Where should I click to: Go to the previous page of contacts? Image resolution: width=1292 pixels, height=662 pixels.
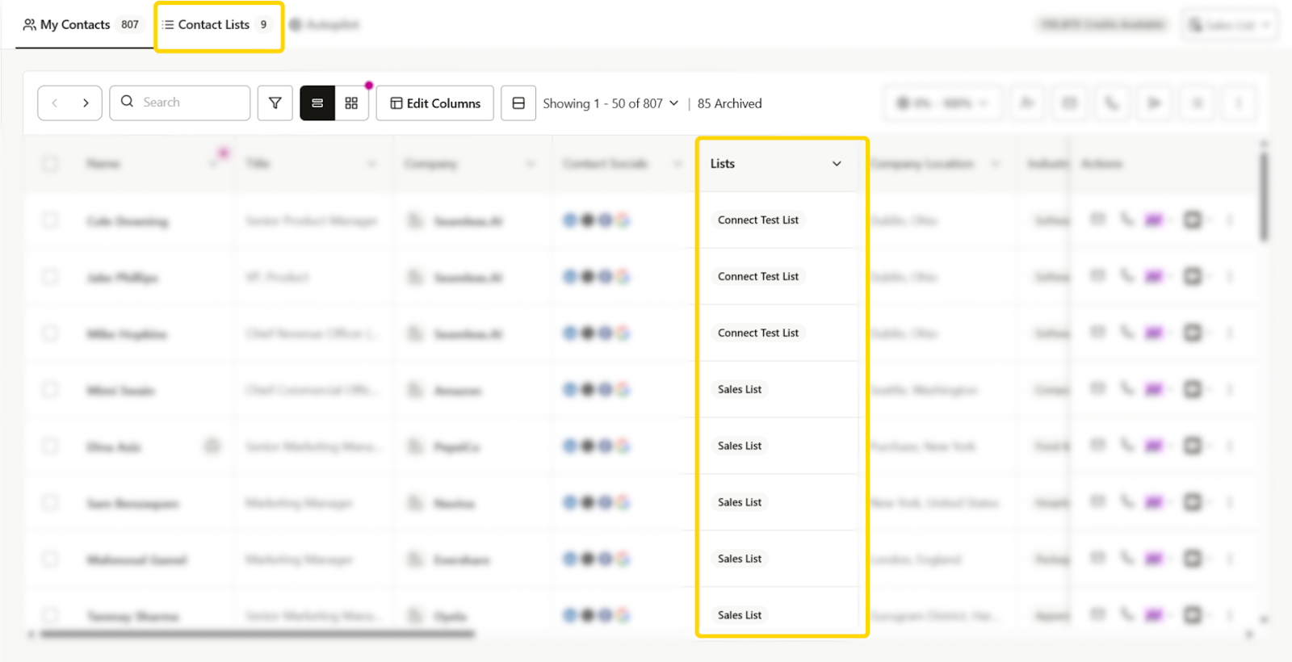click(55, 103)
